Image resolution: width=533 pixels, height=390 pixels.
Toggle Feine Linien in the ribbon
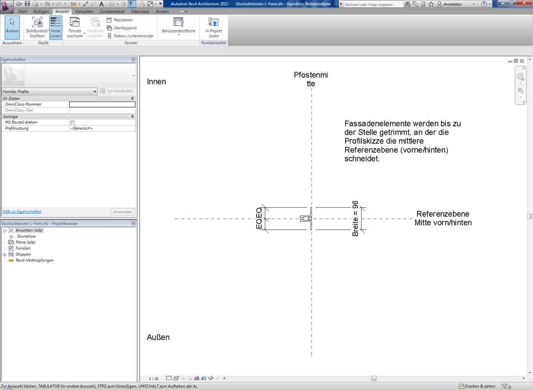56,27
